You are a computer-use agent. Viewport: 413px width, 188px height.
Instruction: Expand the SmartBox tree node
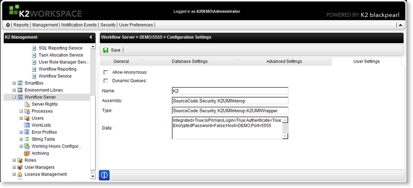coord(14,83)
